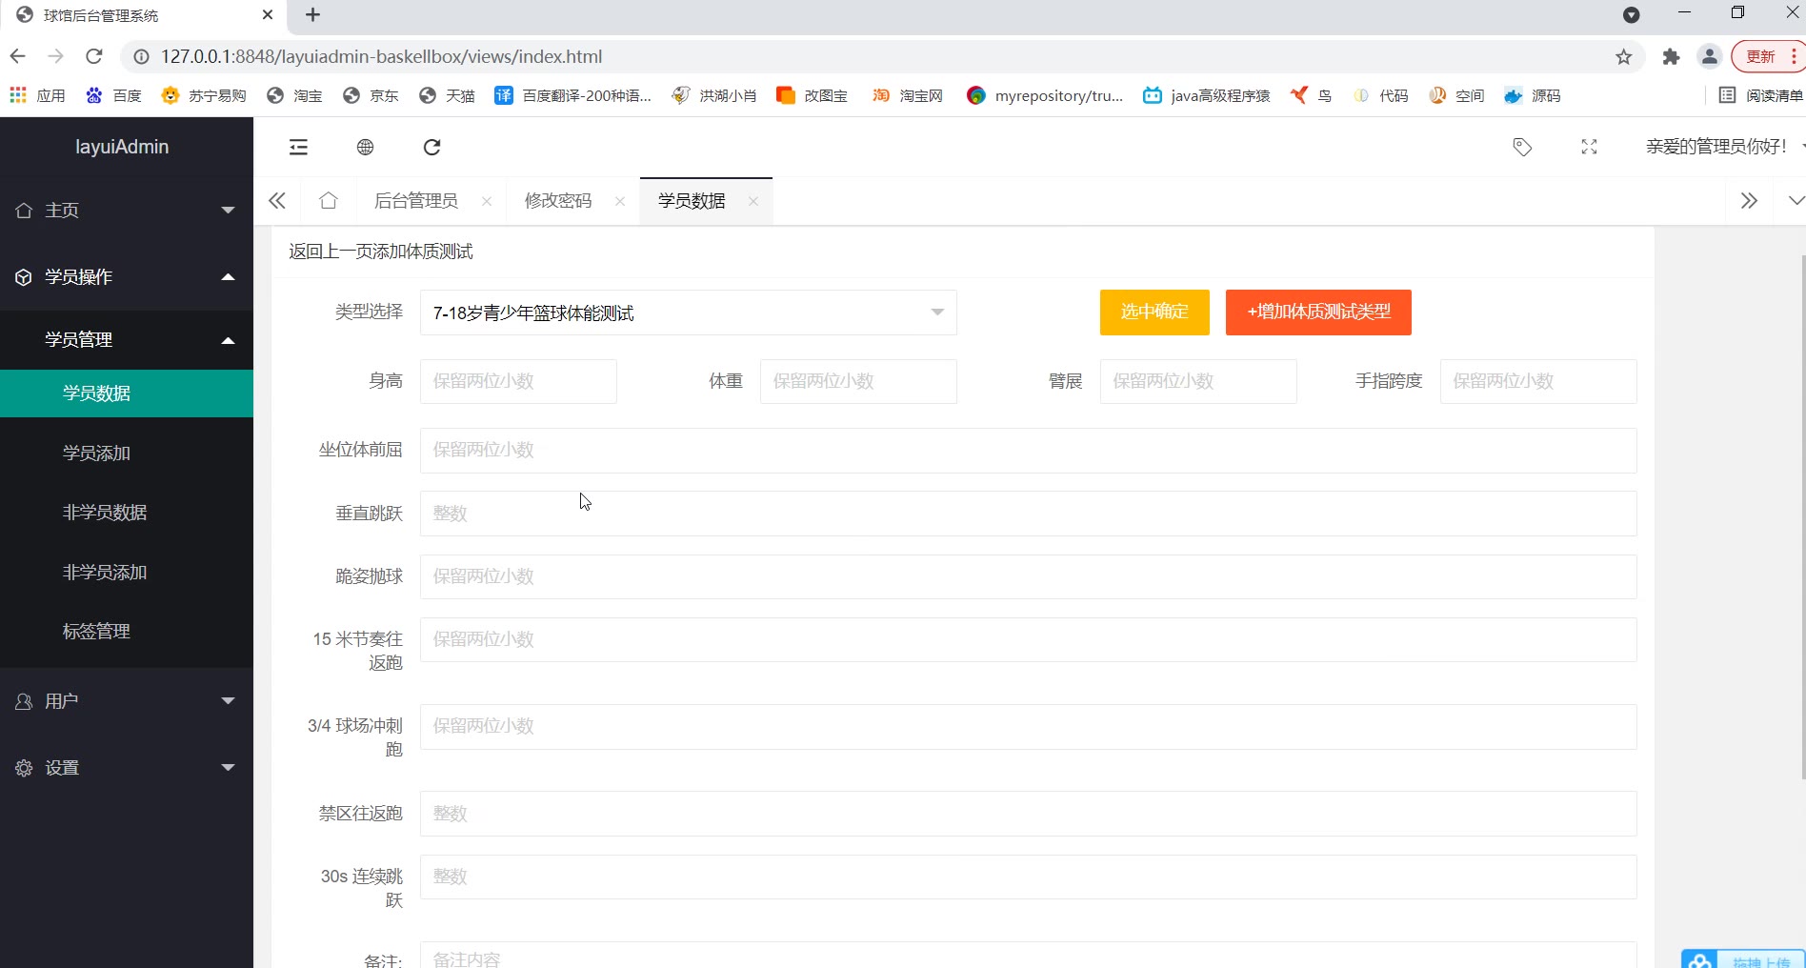Click the browser back arrow

(x=18, y=56)
